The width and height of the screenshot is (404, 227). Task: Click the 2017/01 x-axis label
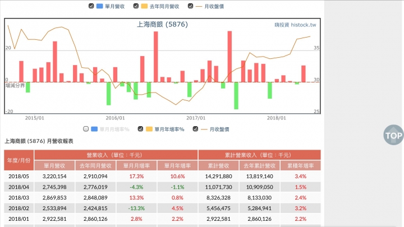[196, 118]
